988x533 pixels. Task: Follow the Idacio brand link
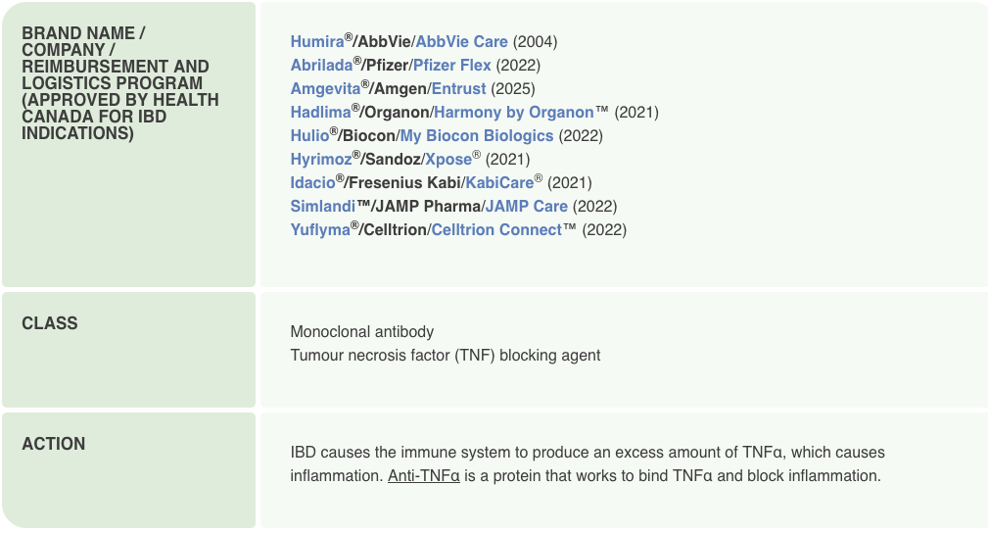312,183
